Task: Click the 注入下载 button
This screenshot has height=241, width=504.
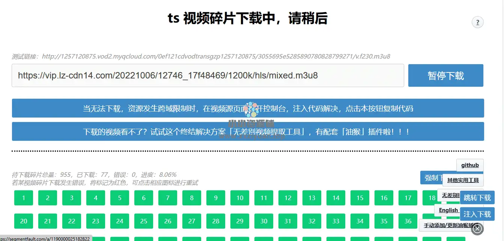Action: 477,214
